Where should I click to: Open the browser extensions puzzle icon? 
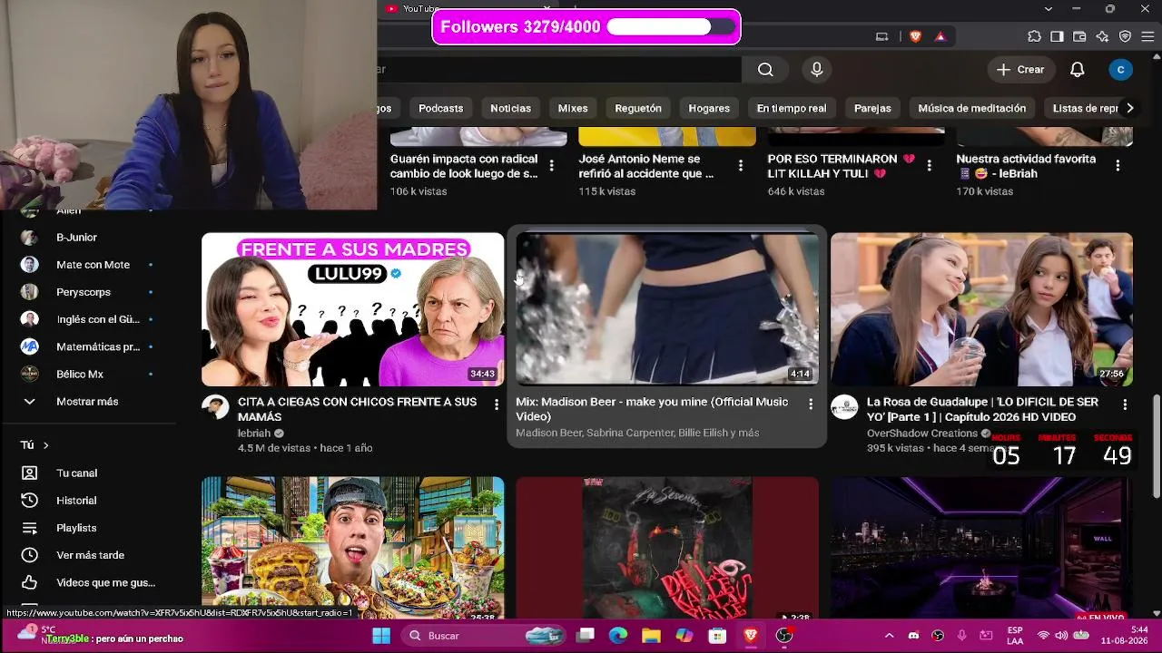(1034, 36)
